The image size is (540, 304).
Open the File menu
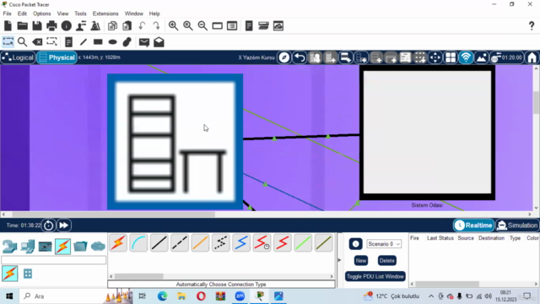[x=7, y=14]
